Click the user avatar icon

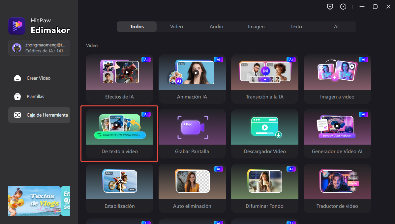[x=17, y=48]
